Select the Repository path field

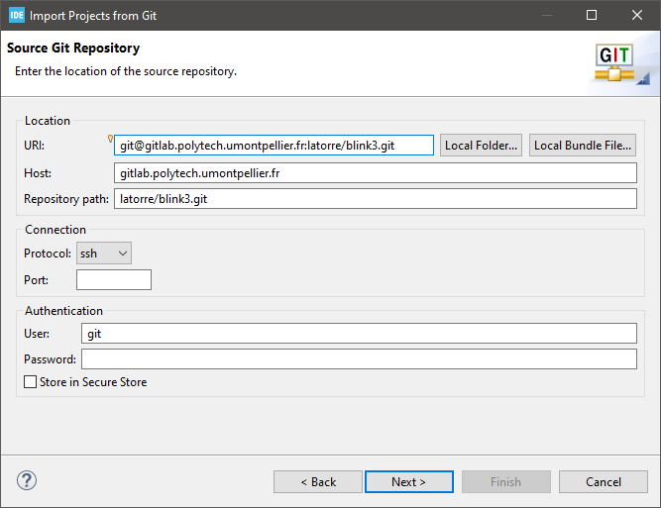(x=376, y=199)
